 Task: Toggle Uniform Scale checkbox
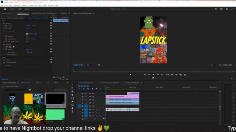(x=27, y=34)
